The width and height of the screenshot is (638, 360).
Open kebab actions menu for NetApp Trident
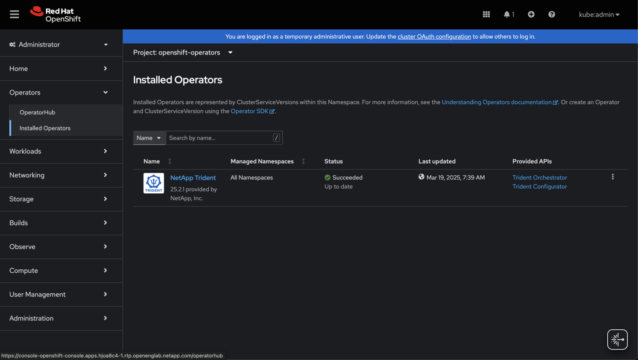(x=613, y=177)
